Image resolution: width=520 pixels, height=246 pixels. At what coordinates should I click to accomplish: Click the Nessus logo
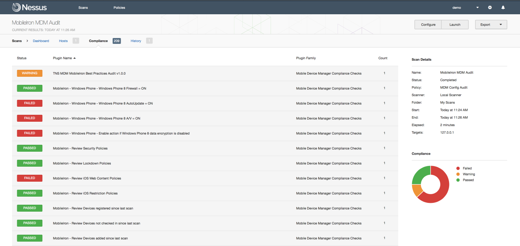click(x=29, y=7)
